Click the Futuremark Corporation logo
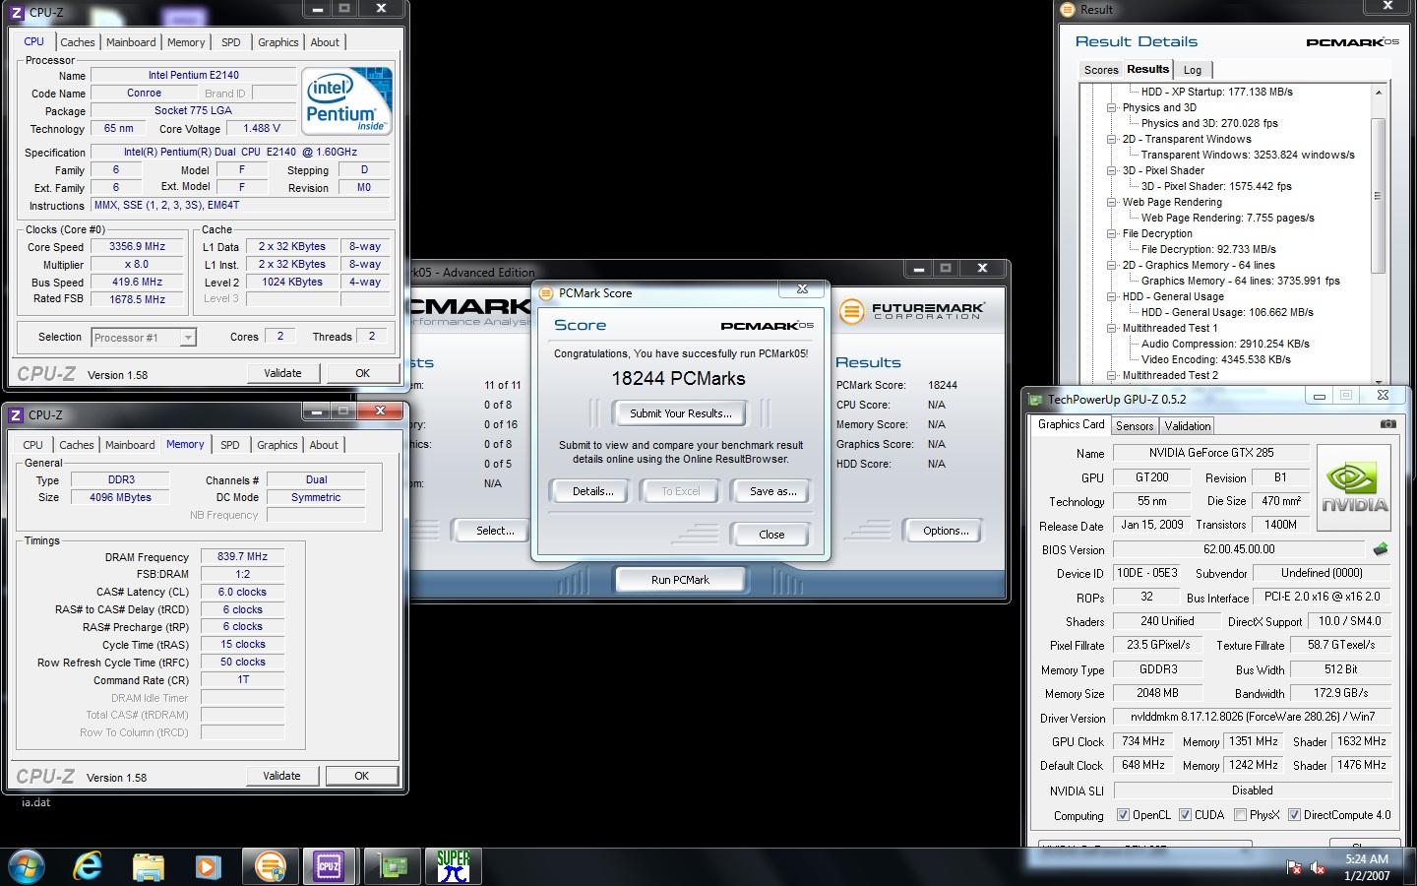Screen dimensions: 1417x886 click(x=911, y=311)
